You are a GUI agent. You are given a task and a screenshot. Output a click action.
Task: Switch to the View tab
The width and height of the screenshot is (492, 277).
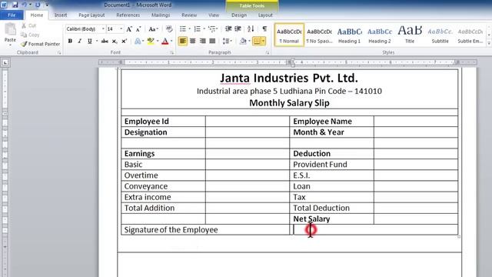214,15
